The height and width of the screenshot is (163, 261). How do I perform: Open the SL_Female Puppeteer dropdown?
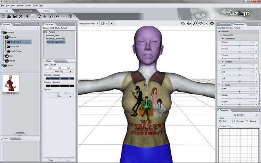239,115
